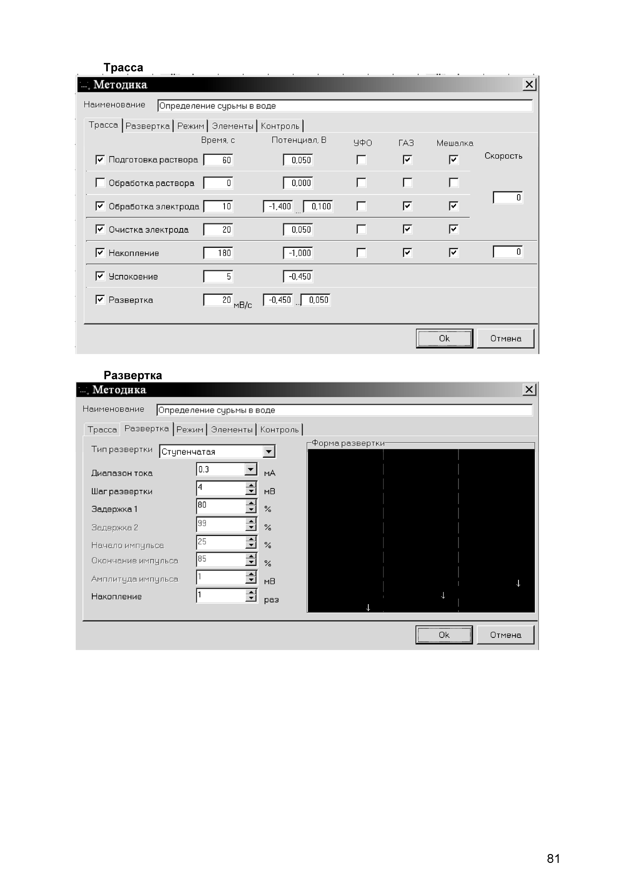Open the Элементы tab in lower dialog
Viewport: 628px width, 889px height.
[x=232, y=429]
